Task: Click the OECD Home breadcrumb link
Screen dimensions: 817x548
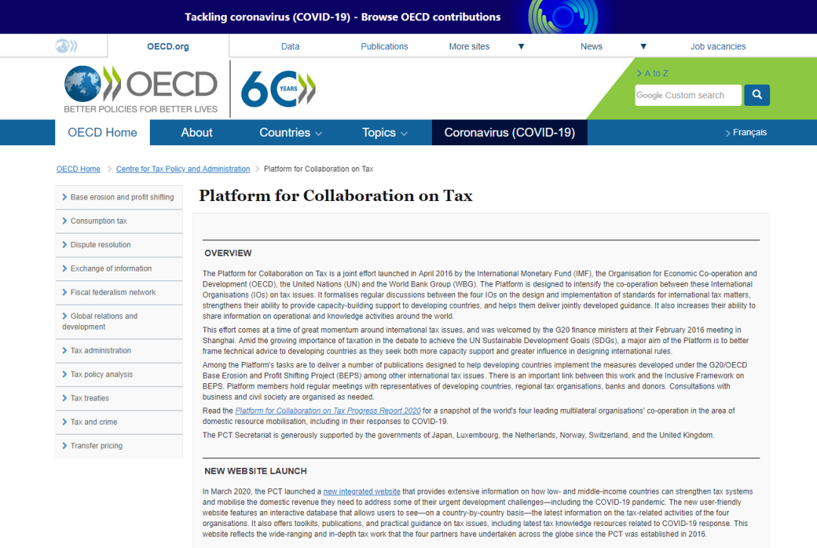Action: coord(78,169)
